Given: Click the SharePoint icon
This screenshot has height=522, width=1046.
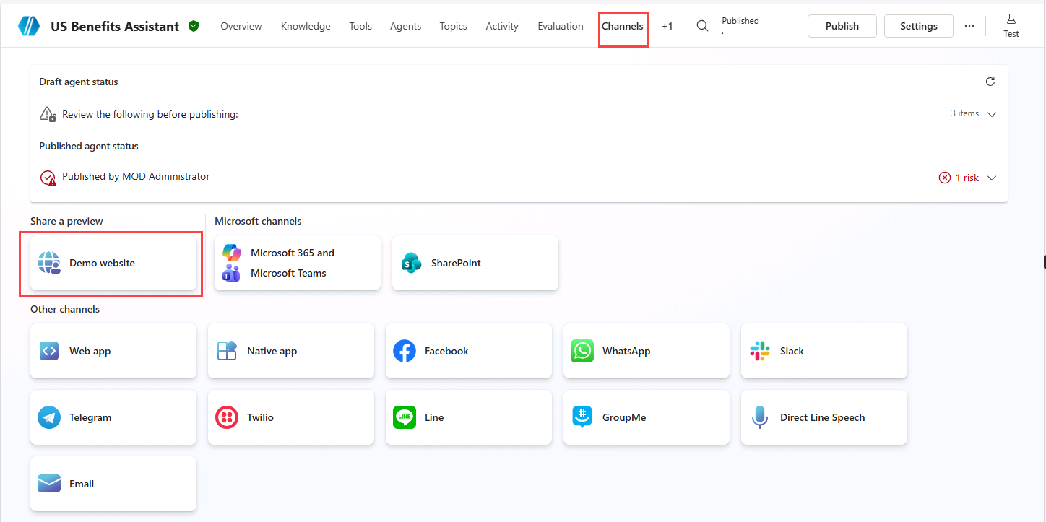Looking at the screenshot, I should [411, 263].
